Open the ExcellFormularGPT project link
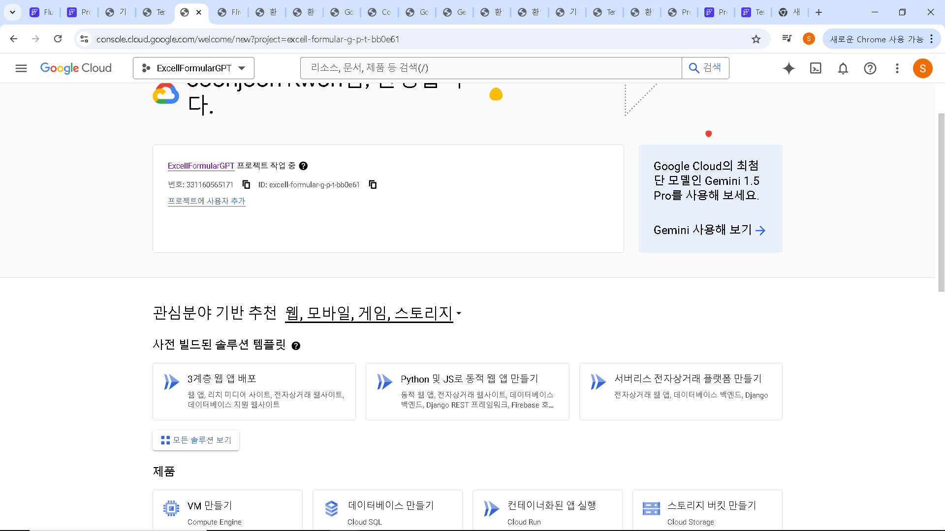Screen dimensions: 945x531 tap(201, 166)
